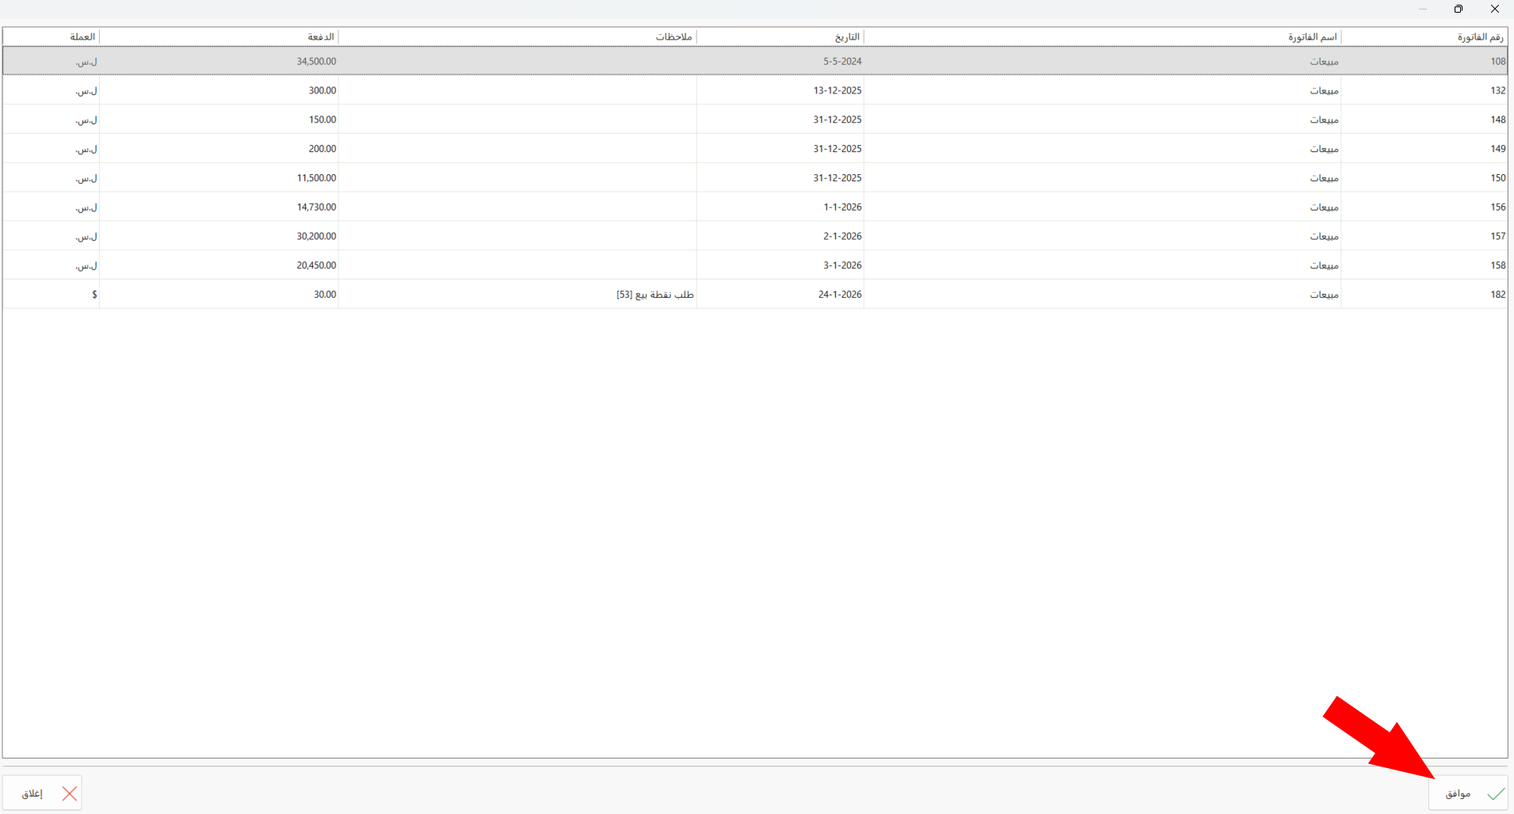This screenshot has width=1514, height=814.
Task: Restore the window using the title bar icon
Action: [x=1459, y=9]
